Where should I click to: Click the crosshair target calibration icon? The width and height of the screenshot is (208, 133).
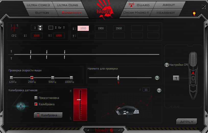21,106
